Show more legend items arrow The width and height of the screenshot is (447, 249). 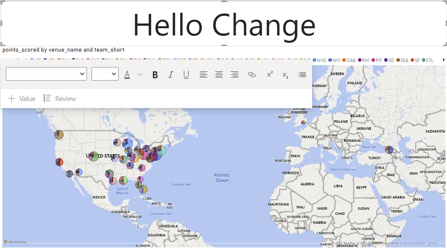(x=444, y=60)
